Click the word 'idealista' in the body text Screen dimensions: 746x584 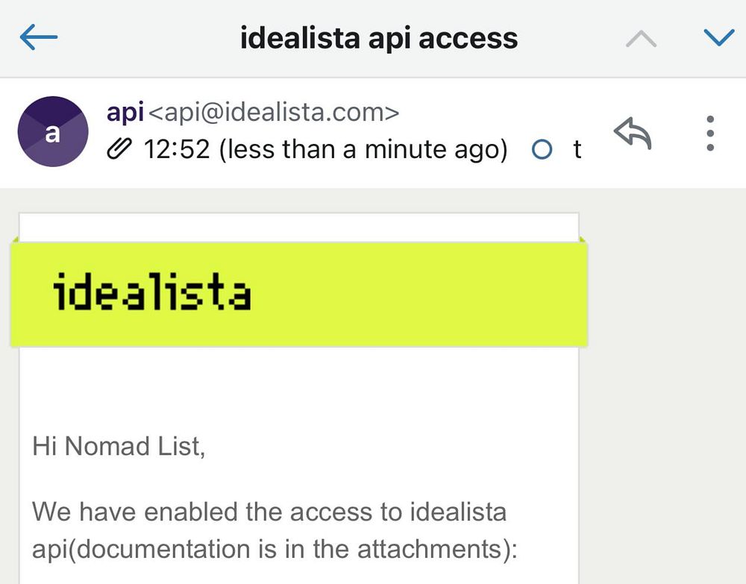pos(458,512)
